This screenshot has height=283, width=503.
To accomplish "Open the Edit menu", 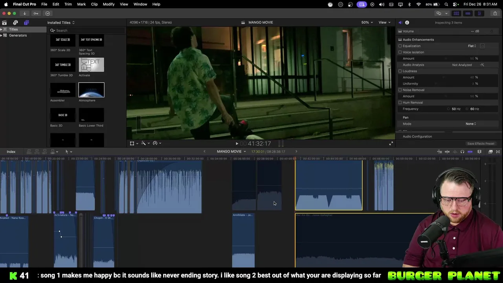I will [x=56, y=4].
